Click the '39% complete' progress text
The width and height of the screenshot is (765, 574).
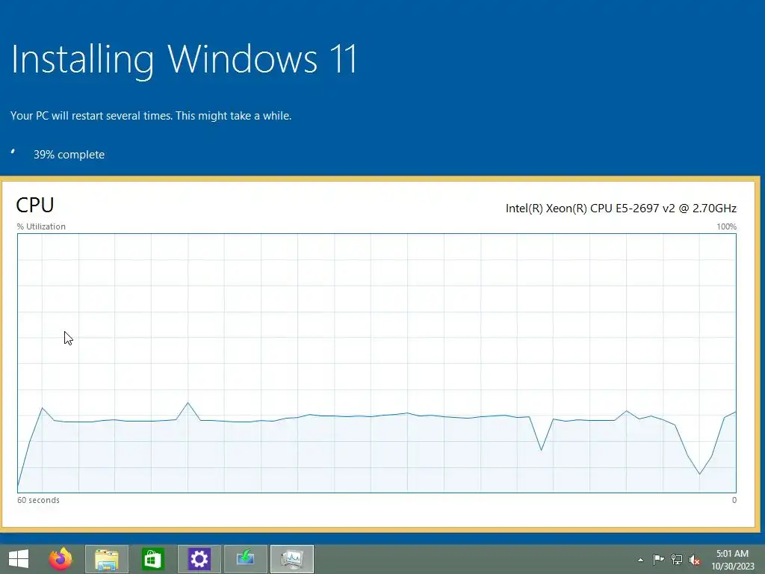69,155
